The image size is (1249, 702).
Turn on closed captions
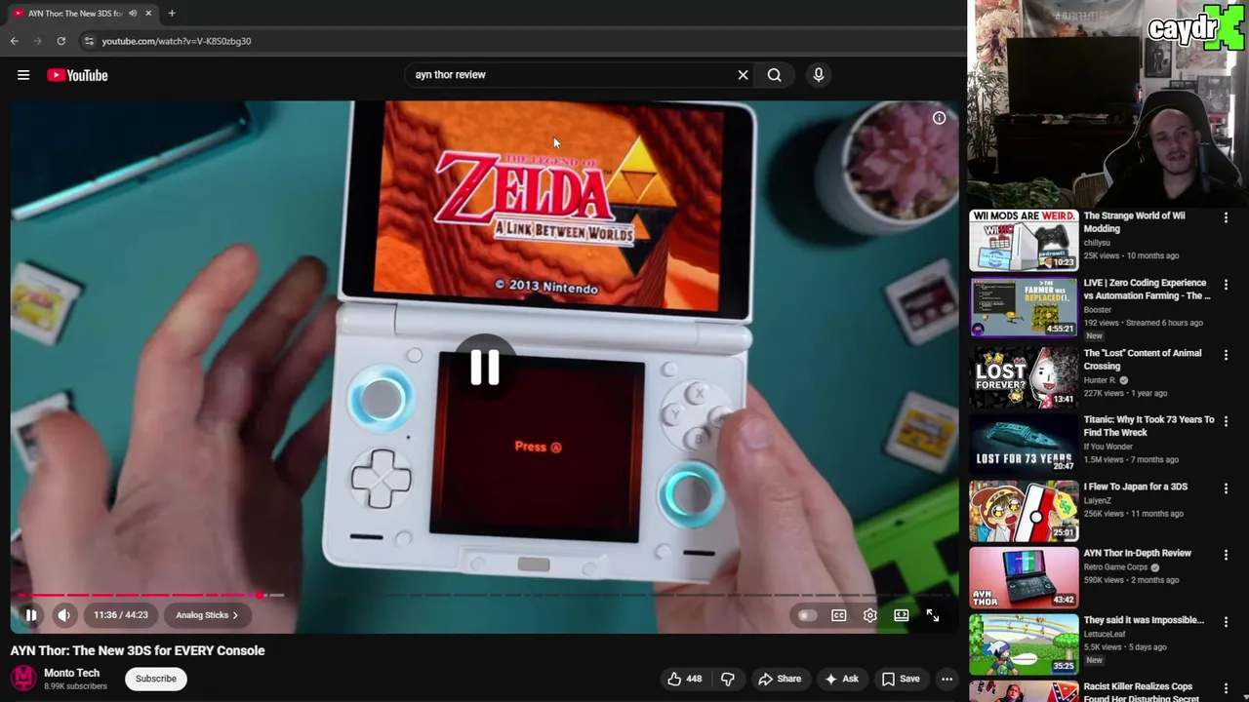[x=838, y=615]
